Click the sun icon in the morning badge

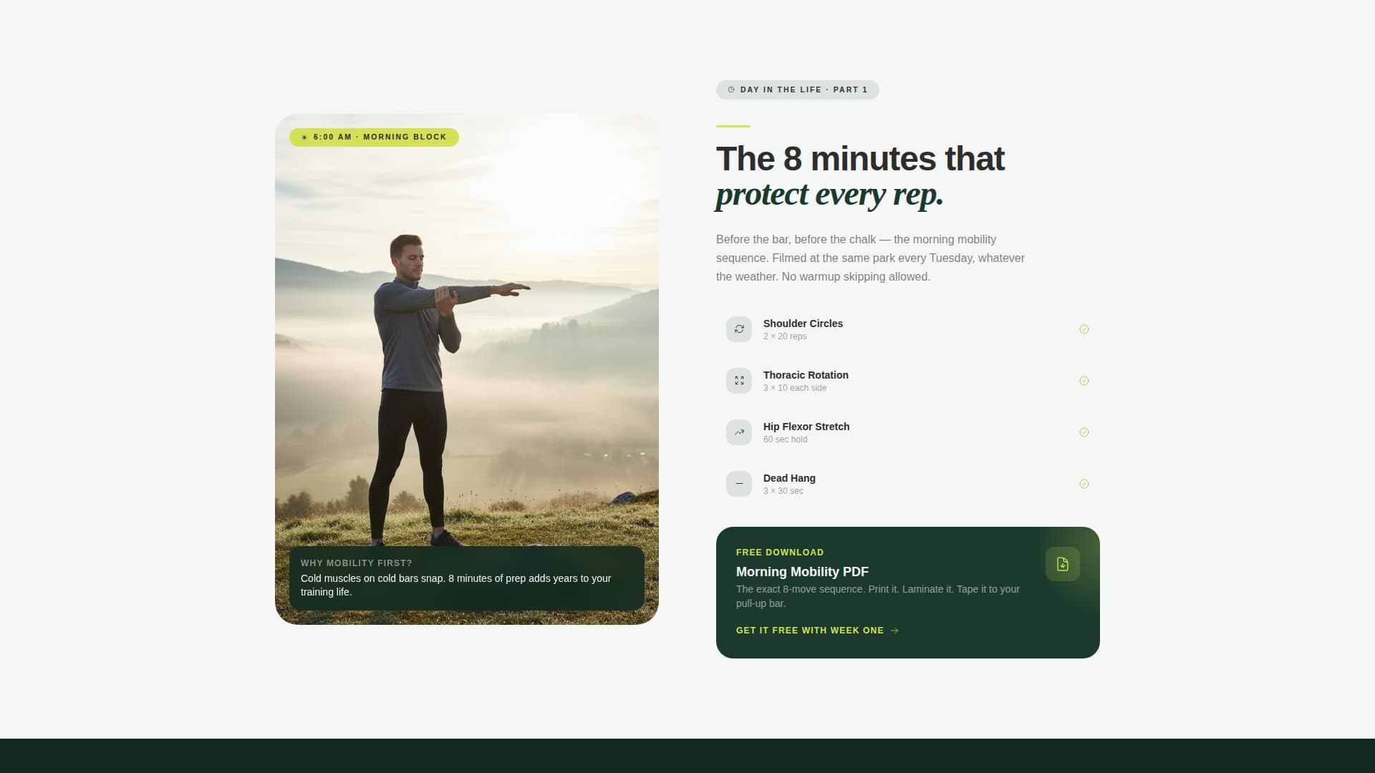(304, 137)
